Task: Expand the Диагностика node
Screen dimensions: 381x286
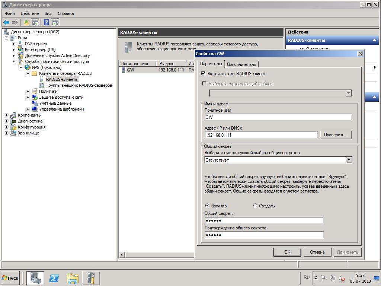Action: point(7,121)
